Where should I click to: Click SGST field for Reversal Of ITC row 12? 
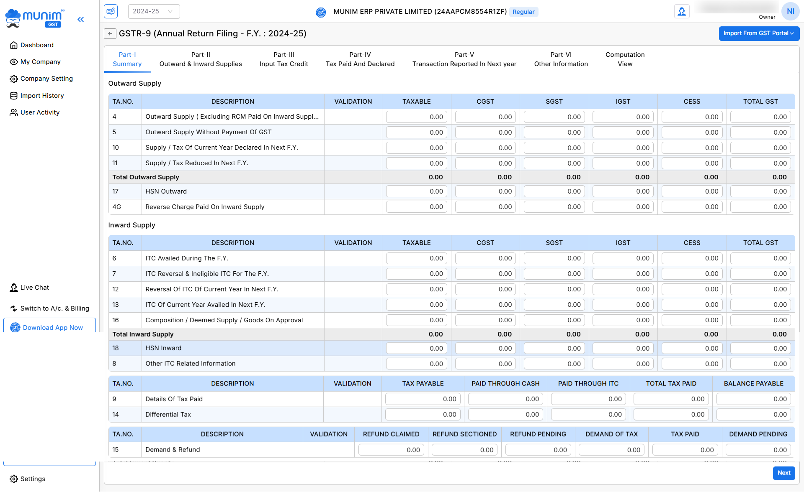tap(554, 289)
